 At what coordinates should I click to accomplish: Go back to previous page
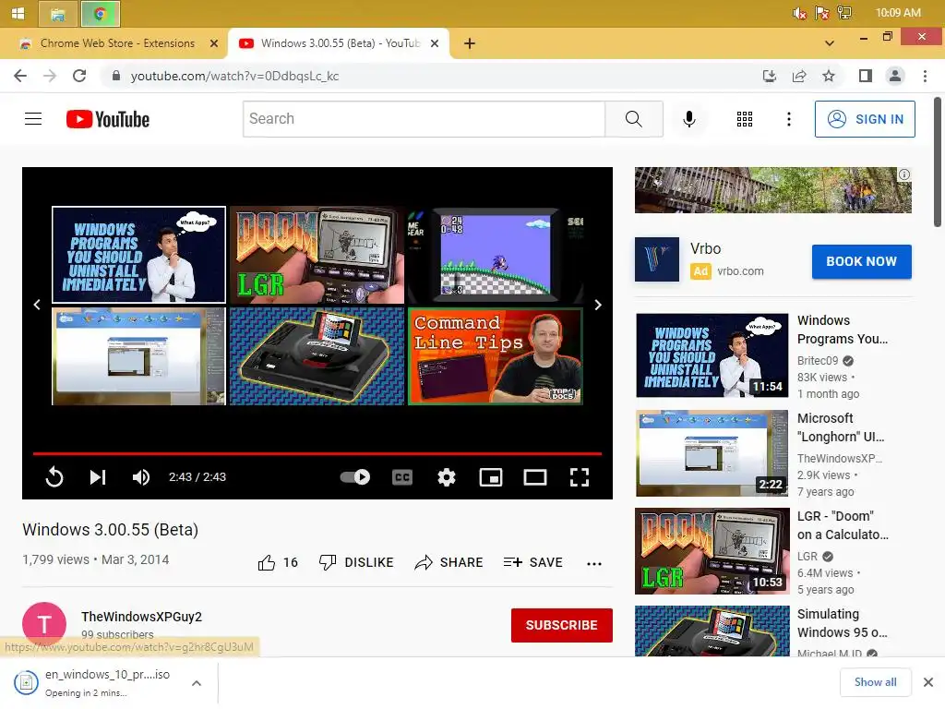click(x=20, y=76)
